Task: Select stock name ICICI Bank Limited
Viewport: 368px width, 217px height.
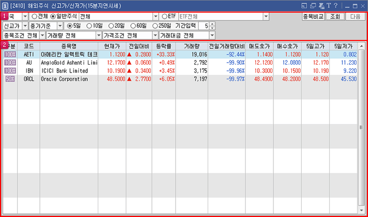Action: pos(64,71)
